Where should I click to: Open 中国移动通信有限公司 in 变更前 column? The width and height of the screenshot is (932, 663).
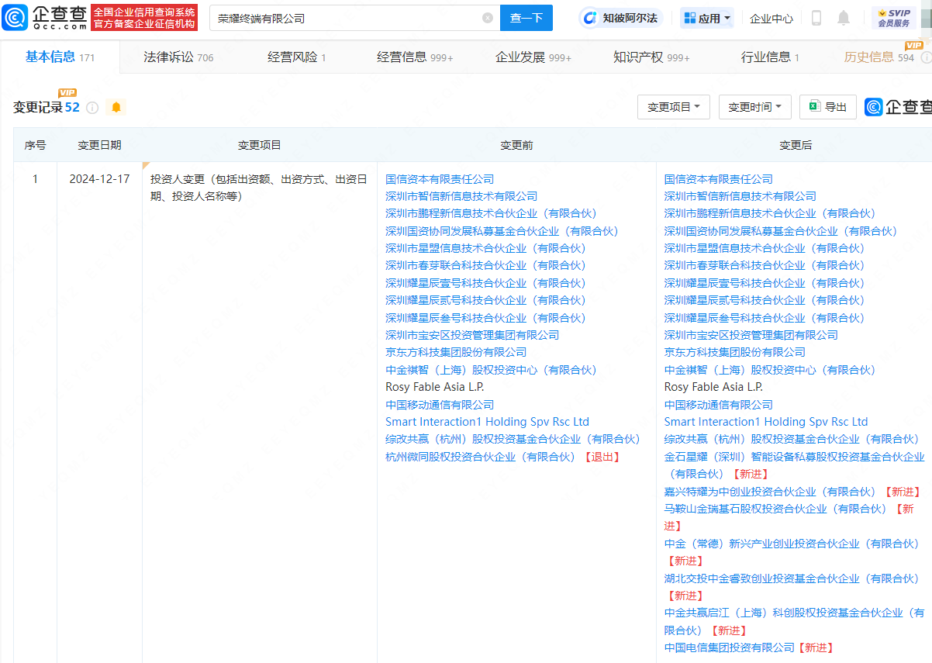click(x=440, y=405)
